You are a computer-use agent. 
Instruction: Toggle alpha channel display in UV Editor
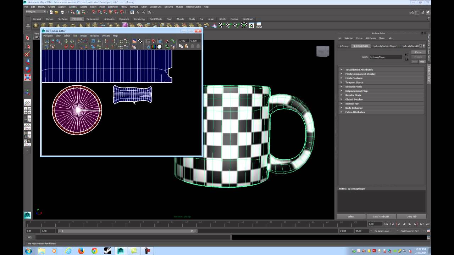pos(159,47)
